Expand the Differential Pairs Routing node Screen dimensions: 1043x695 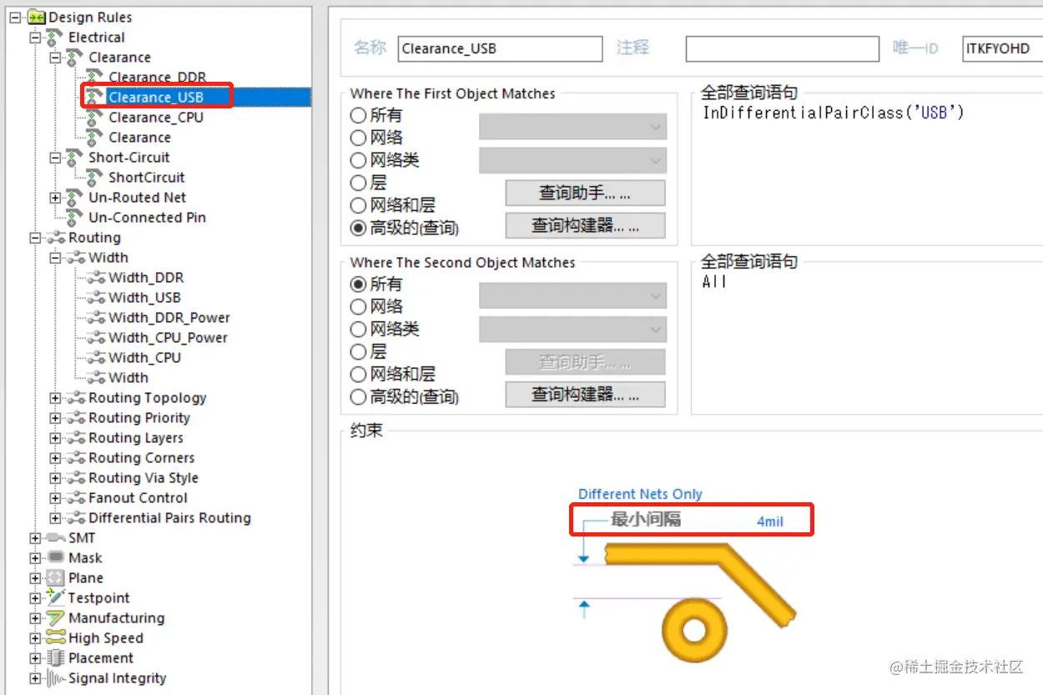55,518
